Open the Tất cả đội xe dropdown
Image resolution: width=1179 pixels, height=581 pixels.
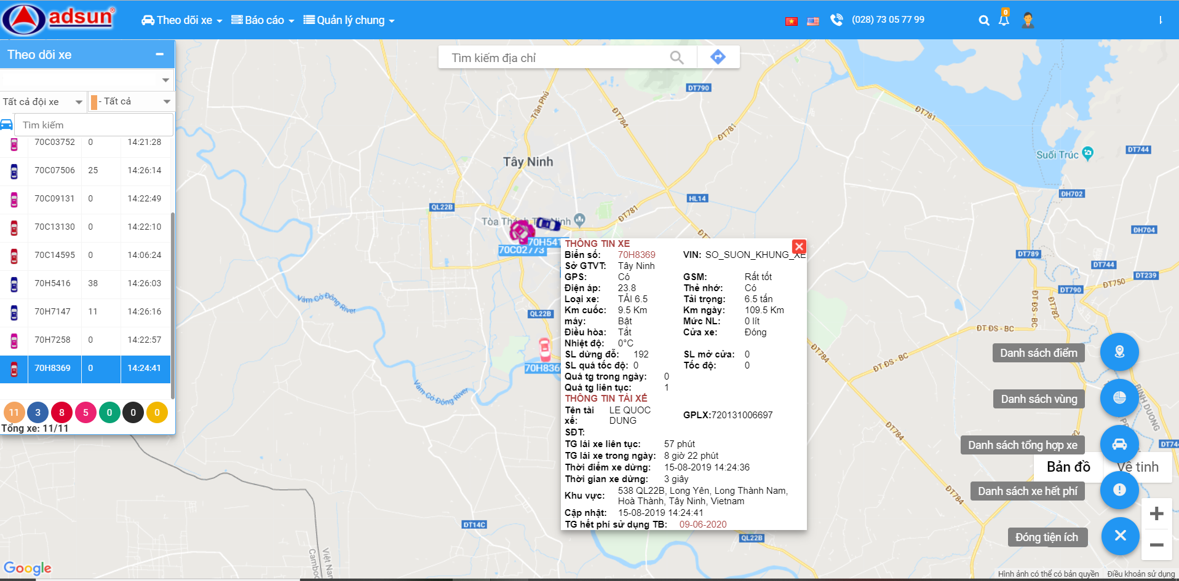43,102
